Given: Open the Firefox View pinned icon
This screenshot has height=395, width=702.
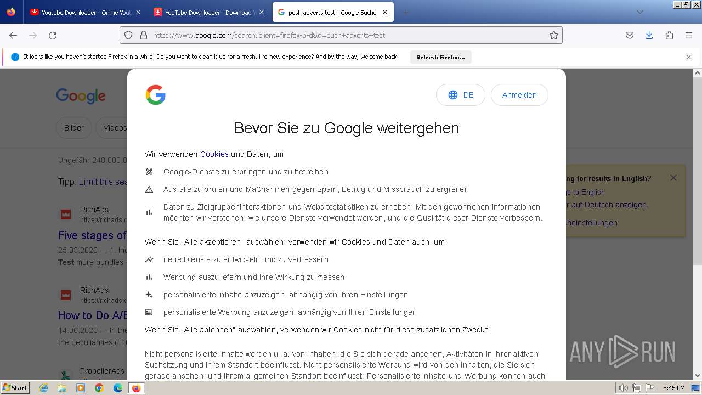Looking at the screenshot, I should pyautogui.click(x=11, y=12).
